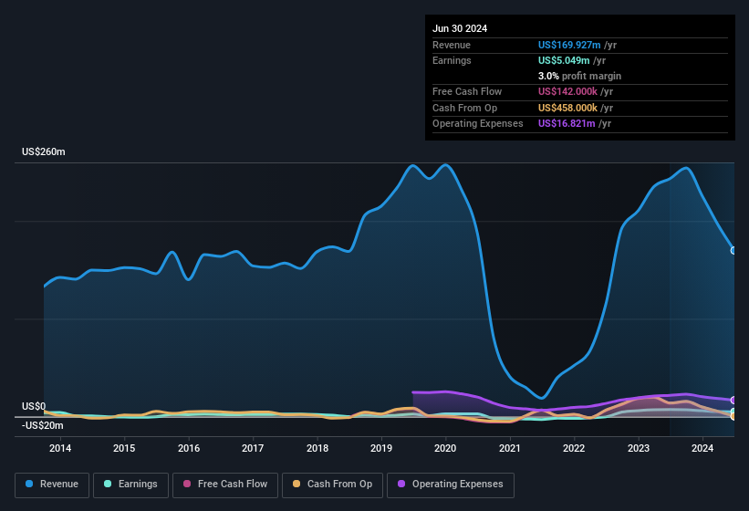This screenshot has height=511, width=749.
Task: Click the Cash From Op label in tooltip
Action: click(464, 108)
